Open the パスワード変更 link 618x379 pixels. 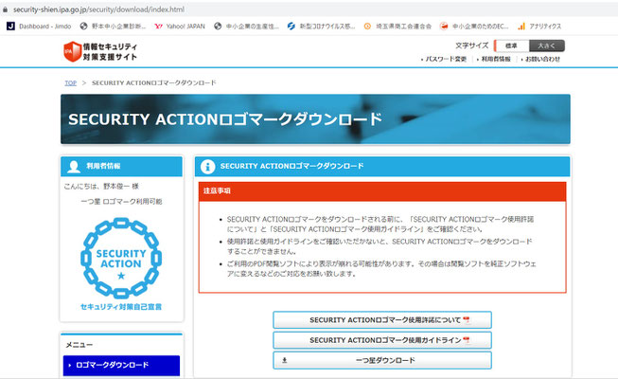(446, 59)
